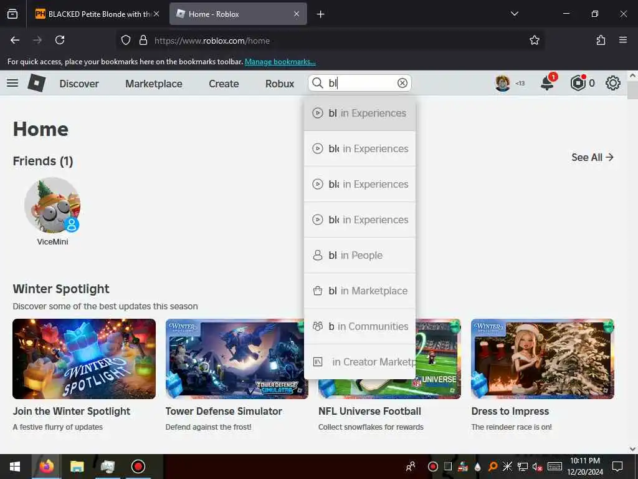638x479 pixels.
Task: Open the Roblox settings gear
Action: point(613,83)
